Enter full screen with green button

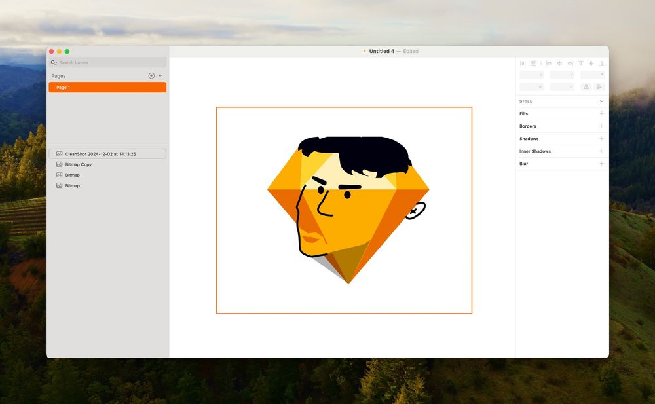click(67, 51)
